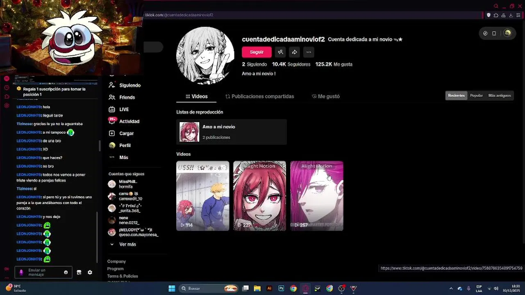Open Adobe Illustrator from the taskbar
This screenshot has width=525, height=295.
pos(269,288)
